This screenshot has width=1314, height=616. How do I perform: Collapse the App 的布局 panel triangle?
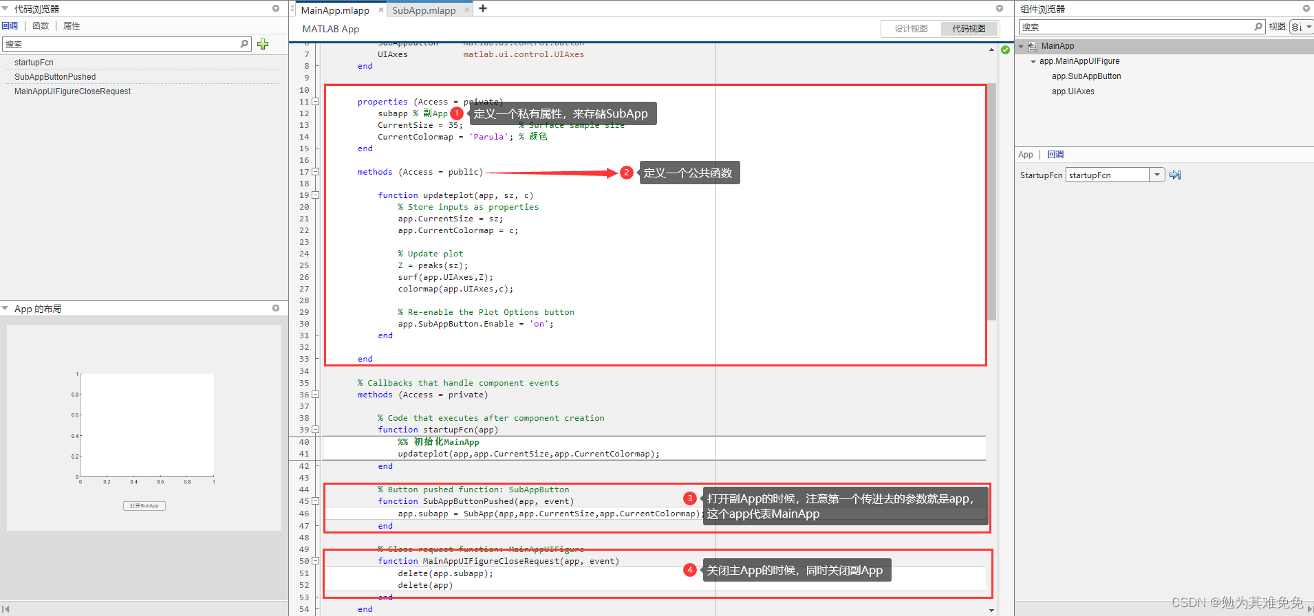pyautogui.click(x=6, y=309)
